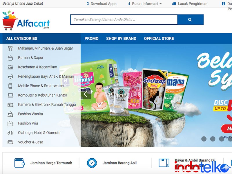
Task: Open the handbag Fashion Wanita icon
Action: pyautogui.click(x=10, y=114)
